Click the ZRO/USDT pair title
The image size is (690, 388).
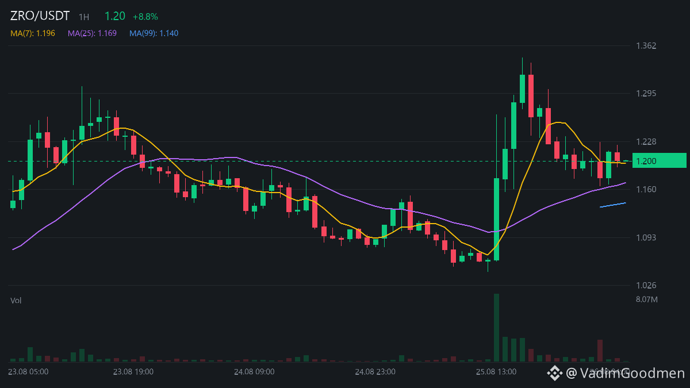[40, 16]
